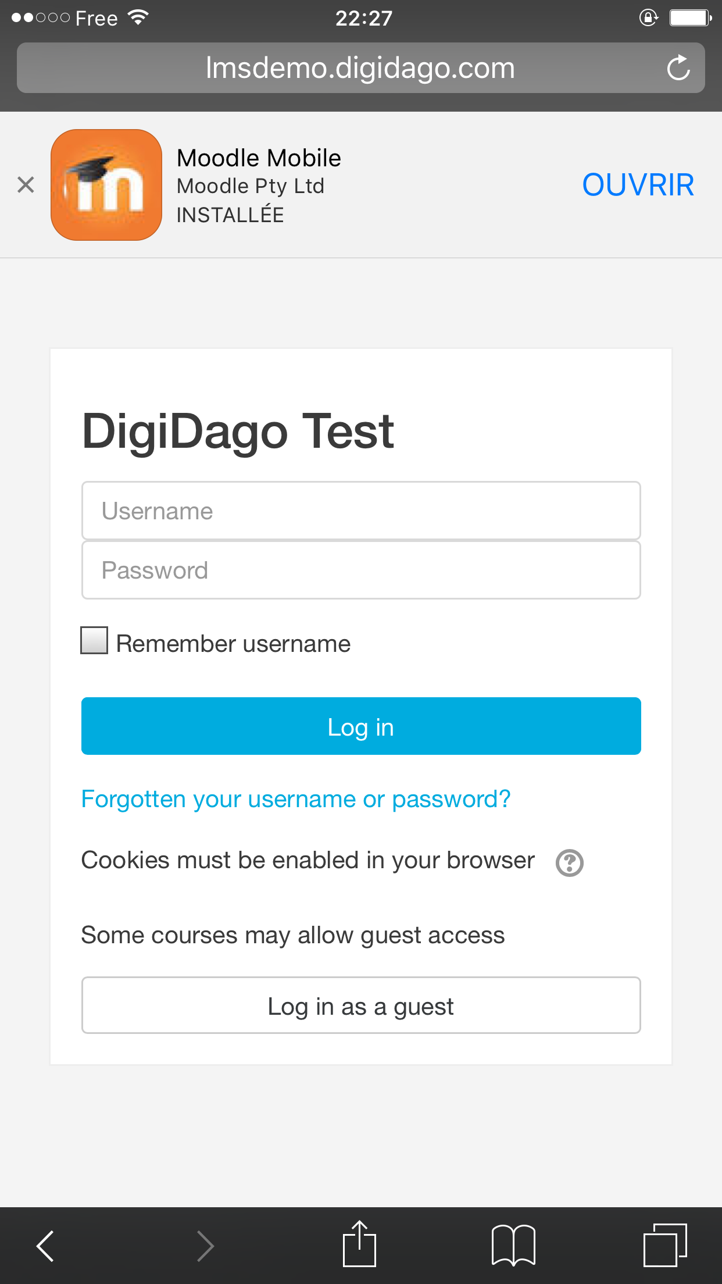Go back with the Safari back arrow
The image size is (722, 1284).
[45, 1246]
